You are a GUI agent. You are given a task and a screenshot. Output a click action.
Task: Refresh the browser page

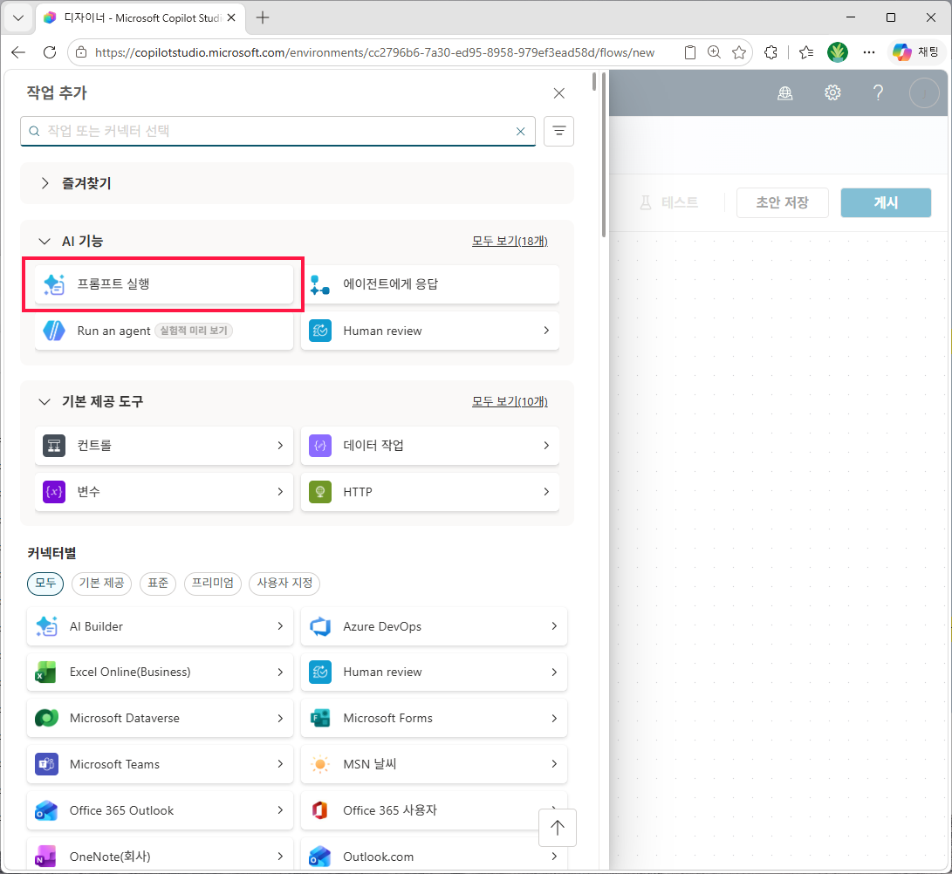click(x=50, y=52)
